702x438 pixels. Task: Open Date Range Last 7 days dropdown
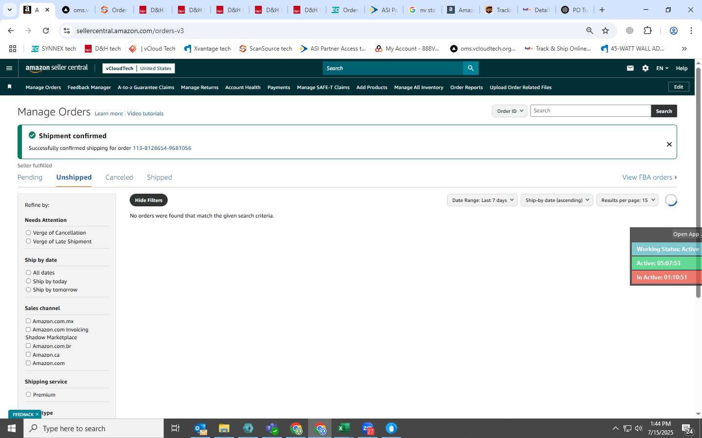click(x=482, y=200)
